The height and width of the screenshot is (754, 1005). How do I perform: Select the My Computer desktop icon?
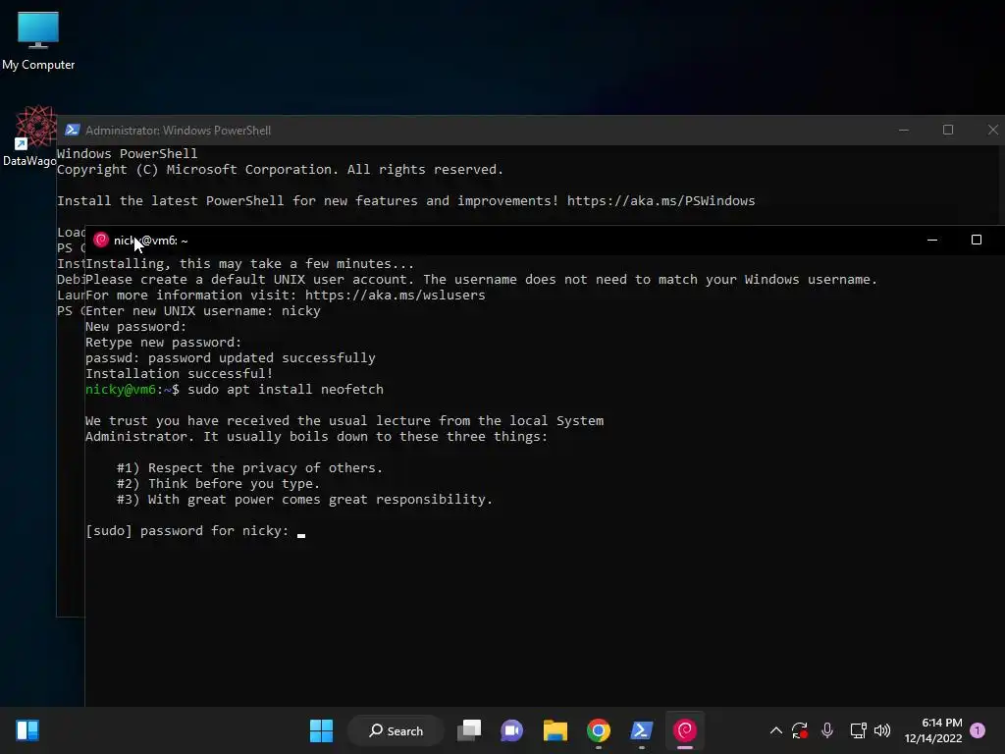tap(38, 40)
